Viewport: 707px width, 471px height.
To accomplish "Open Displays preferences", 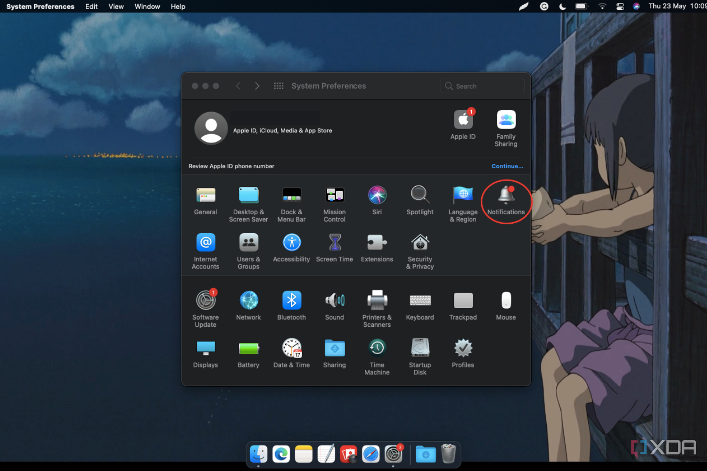I will click(x=206, y=348).
